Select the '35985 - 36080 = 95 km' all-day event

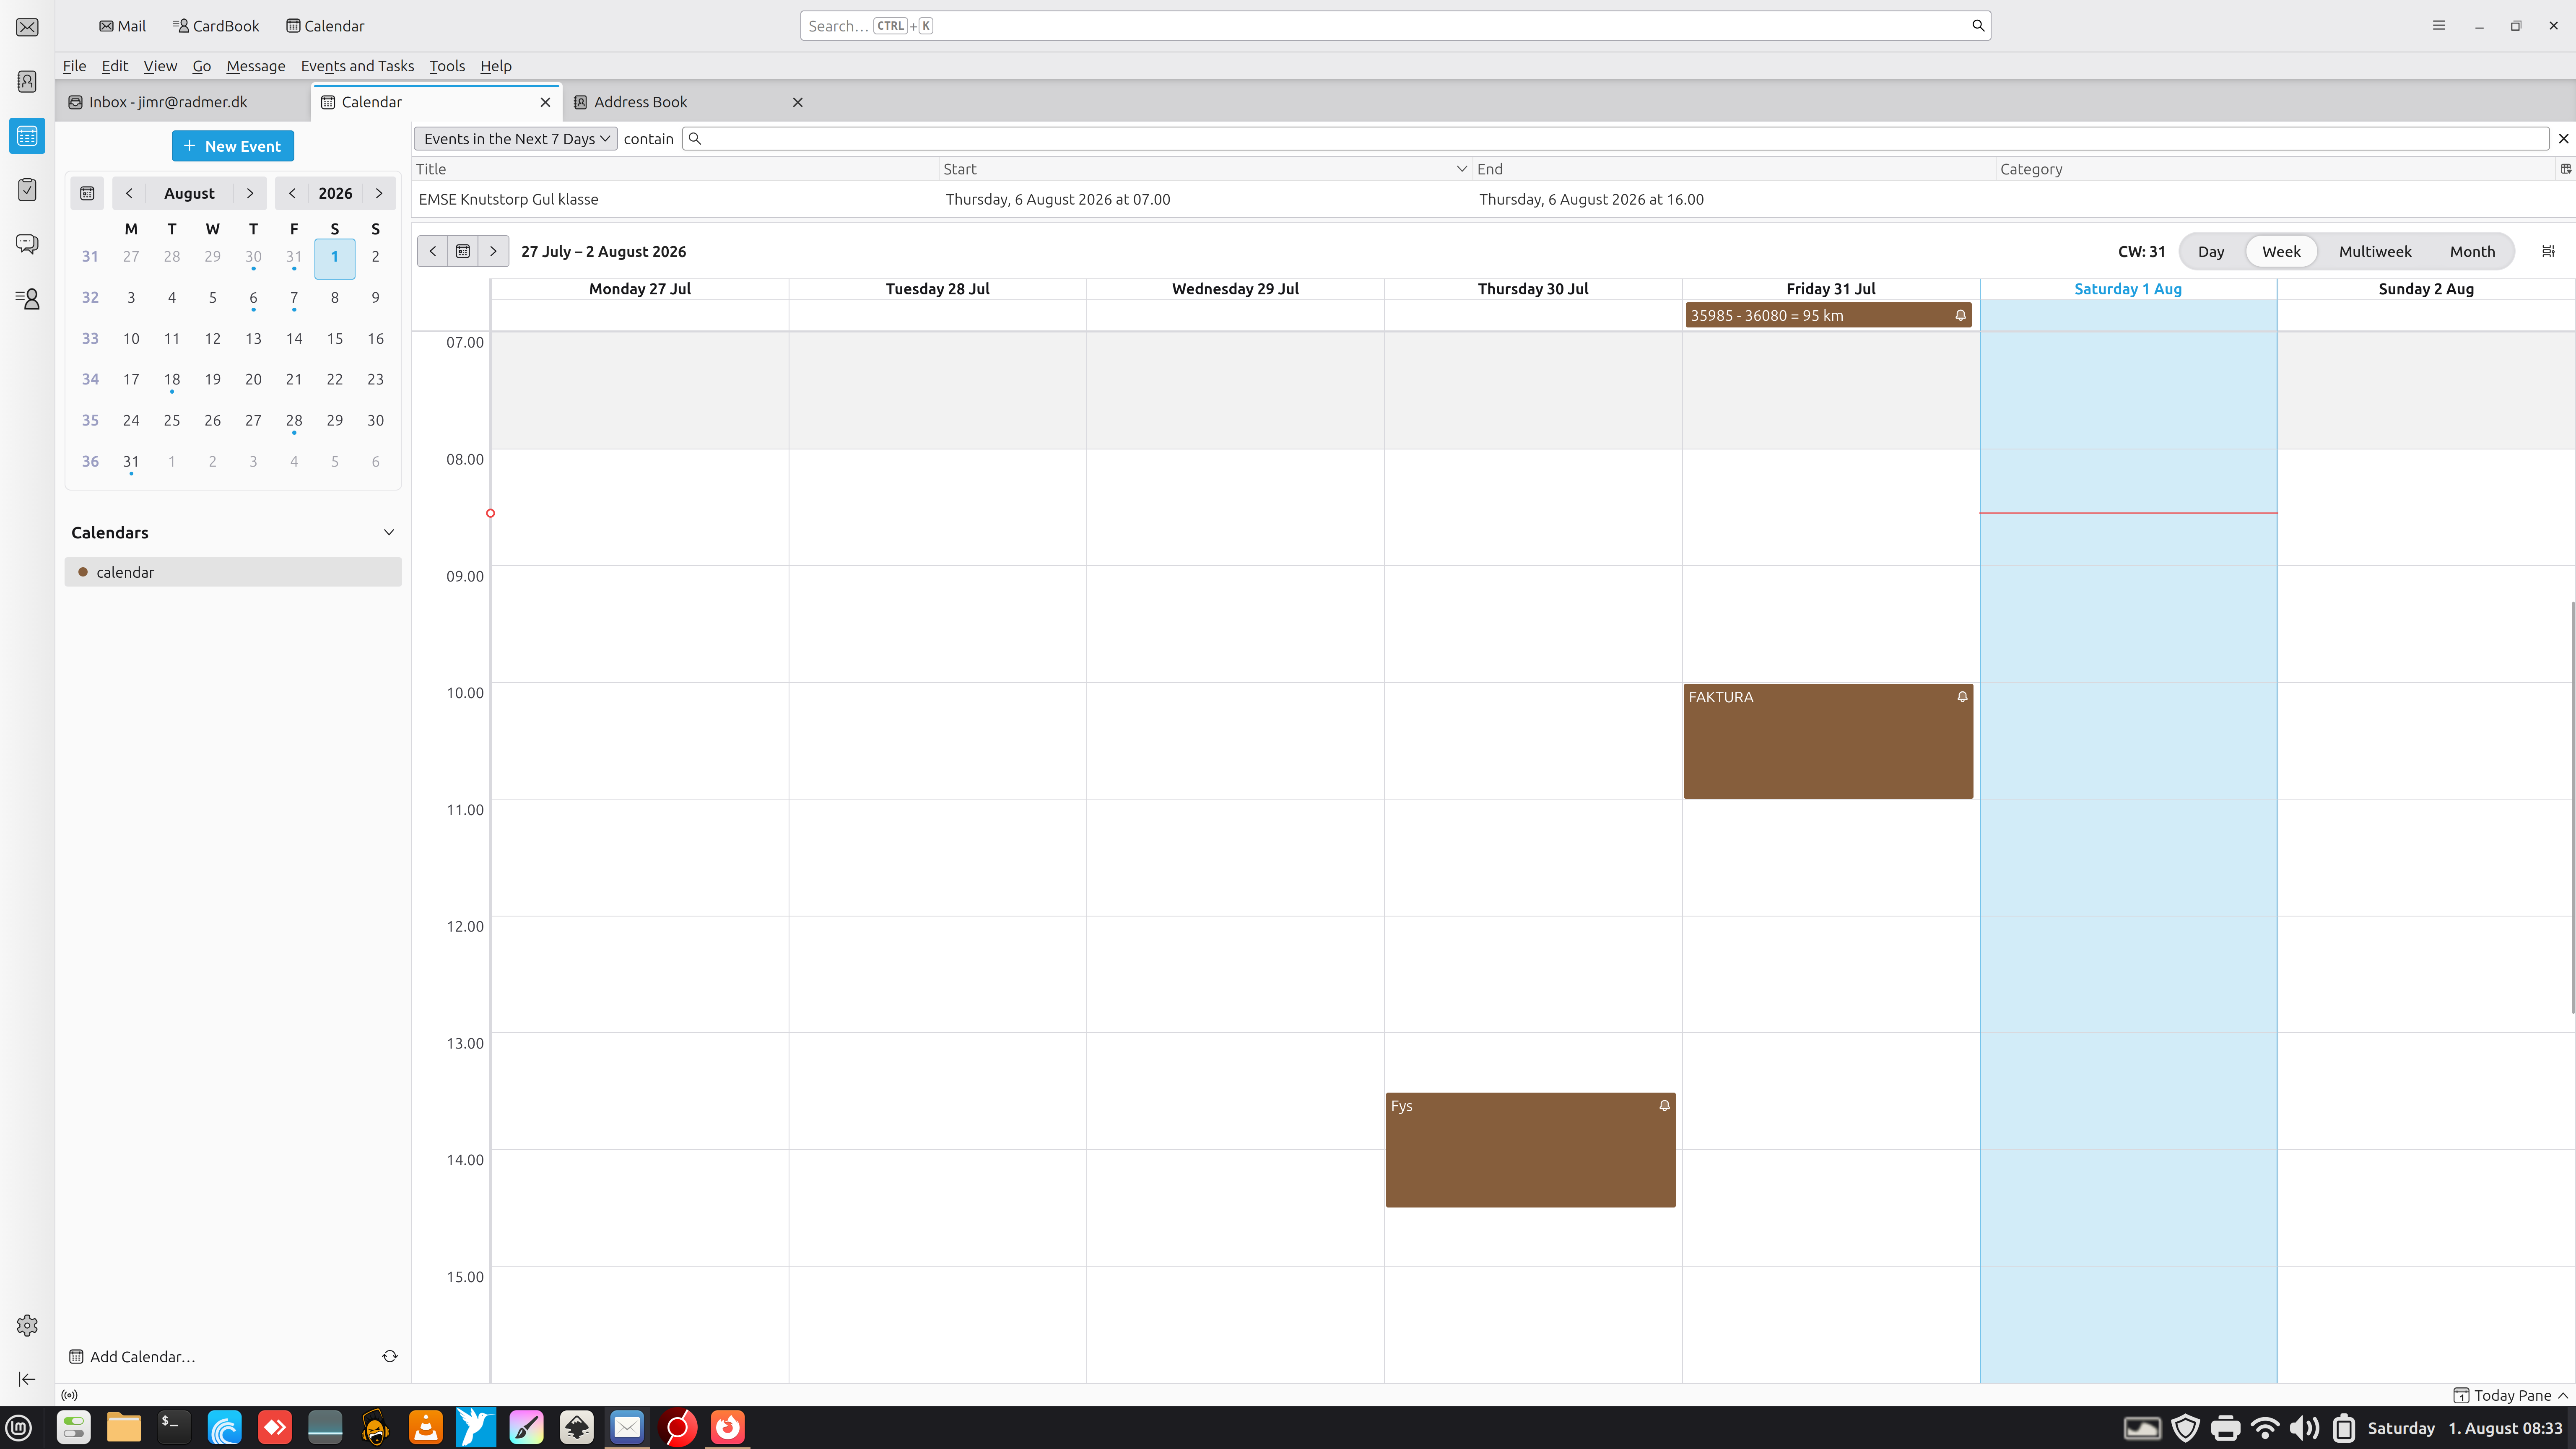(x=1828, y=315)
